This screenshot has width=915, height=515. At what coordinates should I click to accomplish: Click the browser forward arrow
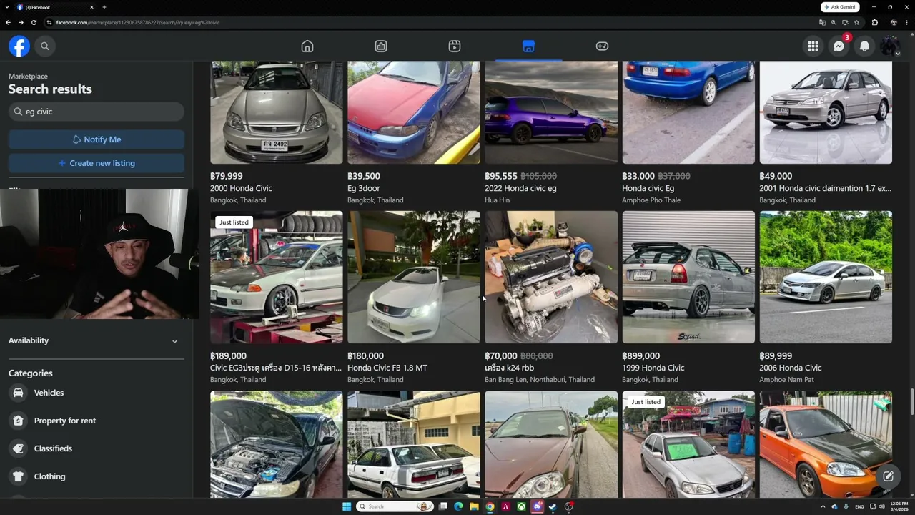pos(21,22)
